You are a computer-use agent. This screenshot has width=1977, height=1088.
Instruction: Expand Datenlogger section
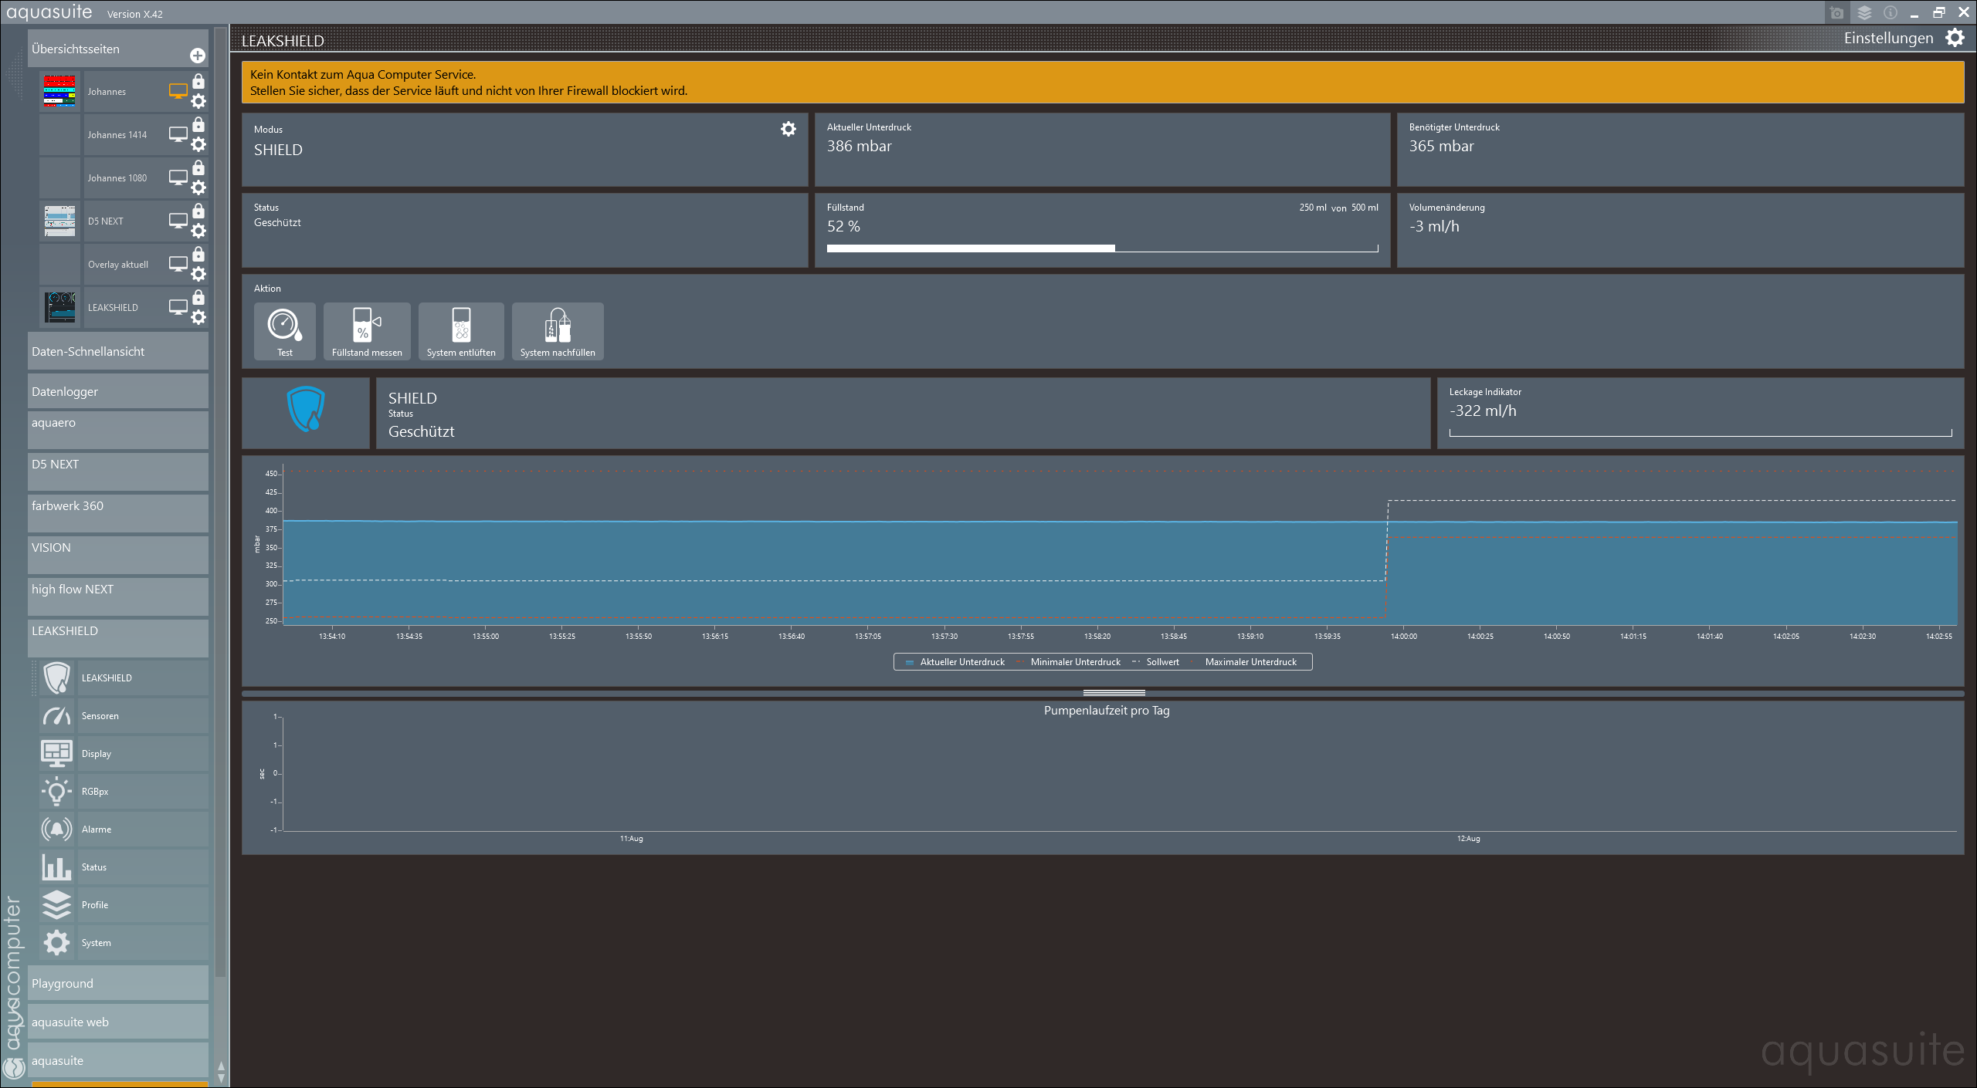(118, 391)
